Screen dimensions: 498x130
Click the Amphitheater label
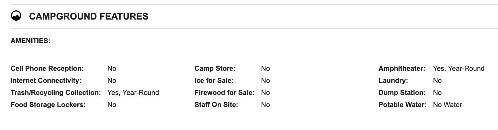tap(402, 68)
